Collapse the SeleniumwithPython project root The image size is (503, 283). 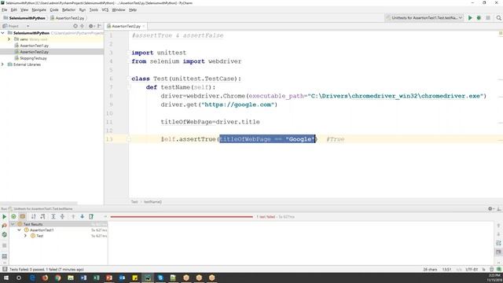click(3, 33)
